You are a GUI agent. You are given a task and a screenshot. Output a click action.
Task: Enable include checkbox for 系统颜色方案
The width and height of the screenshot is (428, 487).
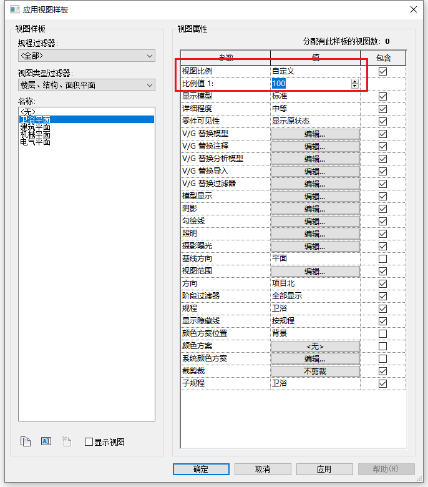click(x=382, y=359)
